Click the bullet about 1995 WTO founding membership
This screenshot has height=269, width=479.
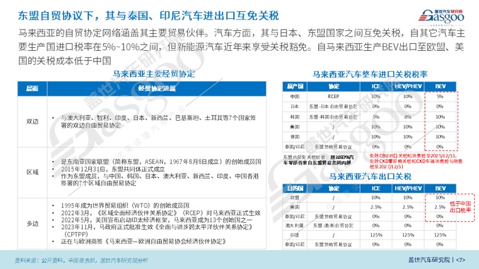(125, 206)
